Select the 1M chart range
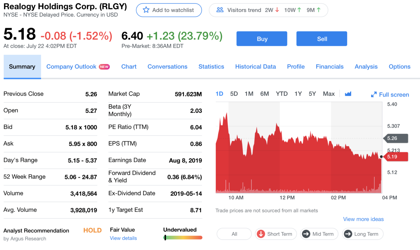Screen dimensions: 420x250 249,94
